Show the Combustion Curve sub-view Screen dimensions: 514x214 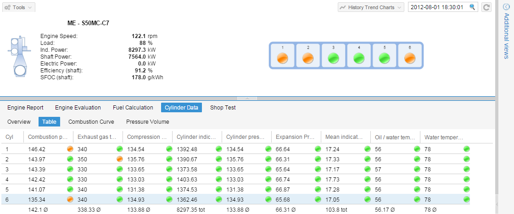click(91, 122)
